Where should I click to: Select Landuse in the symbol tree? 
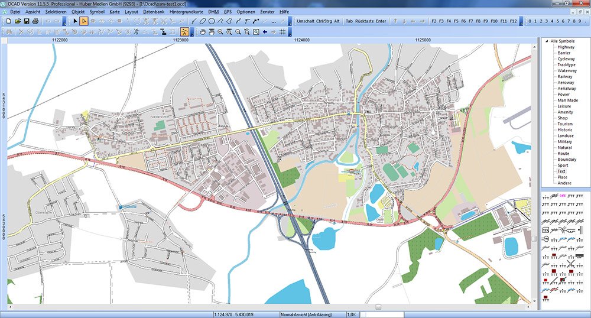click(566, 136)
